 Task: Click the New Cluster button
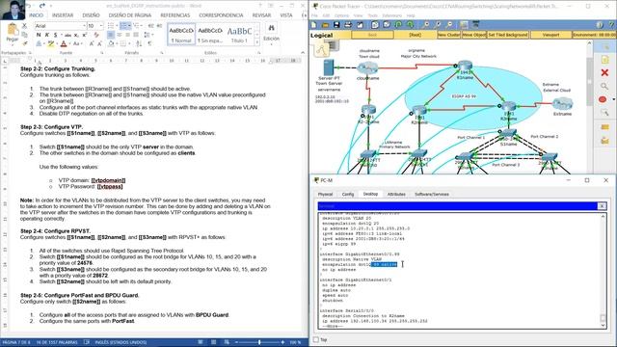[449, 35]
